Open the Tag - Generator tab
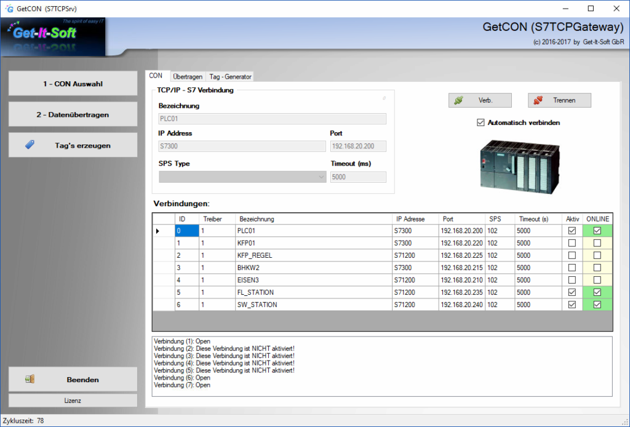 229,77
